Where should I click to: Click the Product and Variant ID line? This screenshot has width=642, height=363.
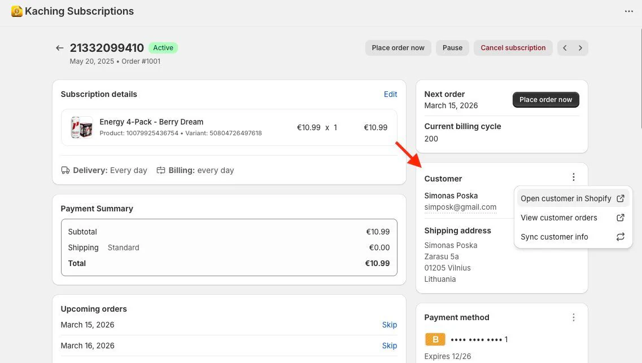coord(181,133)
